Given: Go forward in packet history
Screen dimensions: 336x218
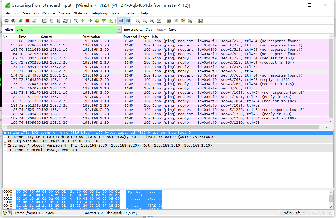Looking at the screenshot, I should click(x=90, y=21).
